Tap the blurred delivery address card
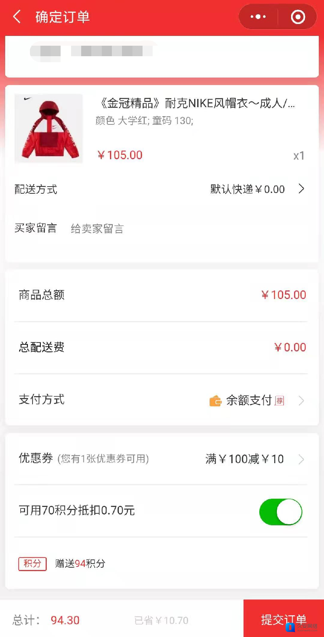This screenshot has width=324, height=637. (x=162, y=56)
